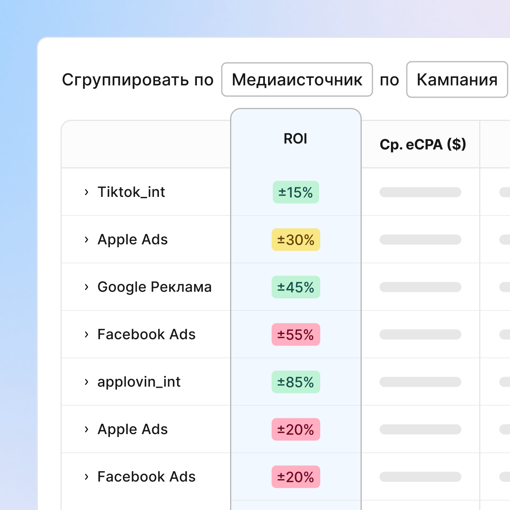Expand the first Facebook Ads row
This screenshot has width=510, height=510.
pos(87,334)
